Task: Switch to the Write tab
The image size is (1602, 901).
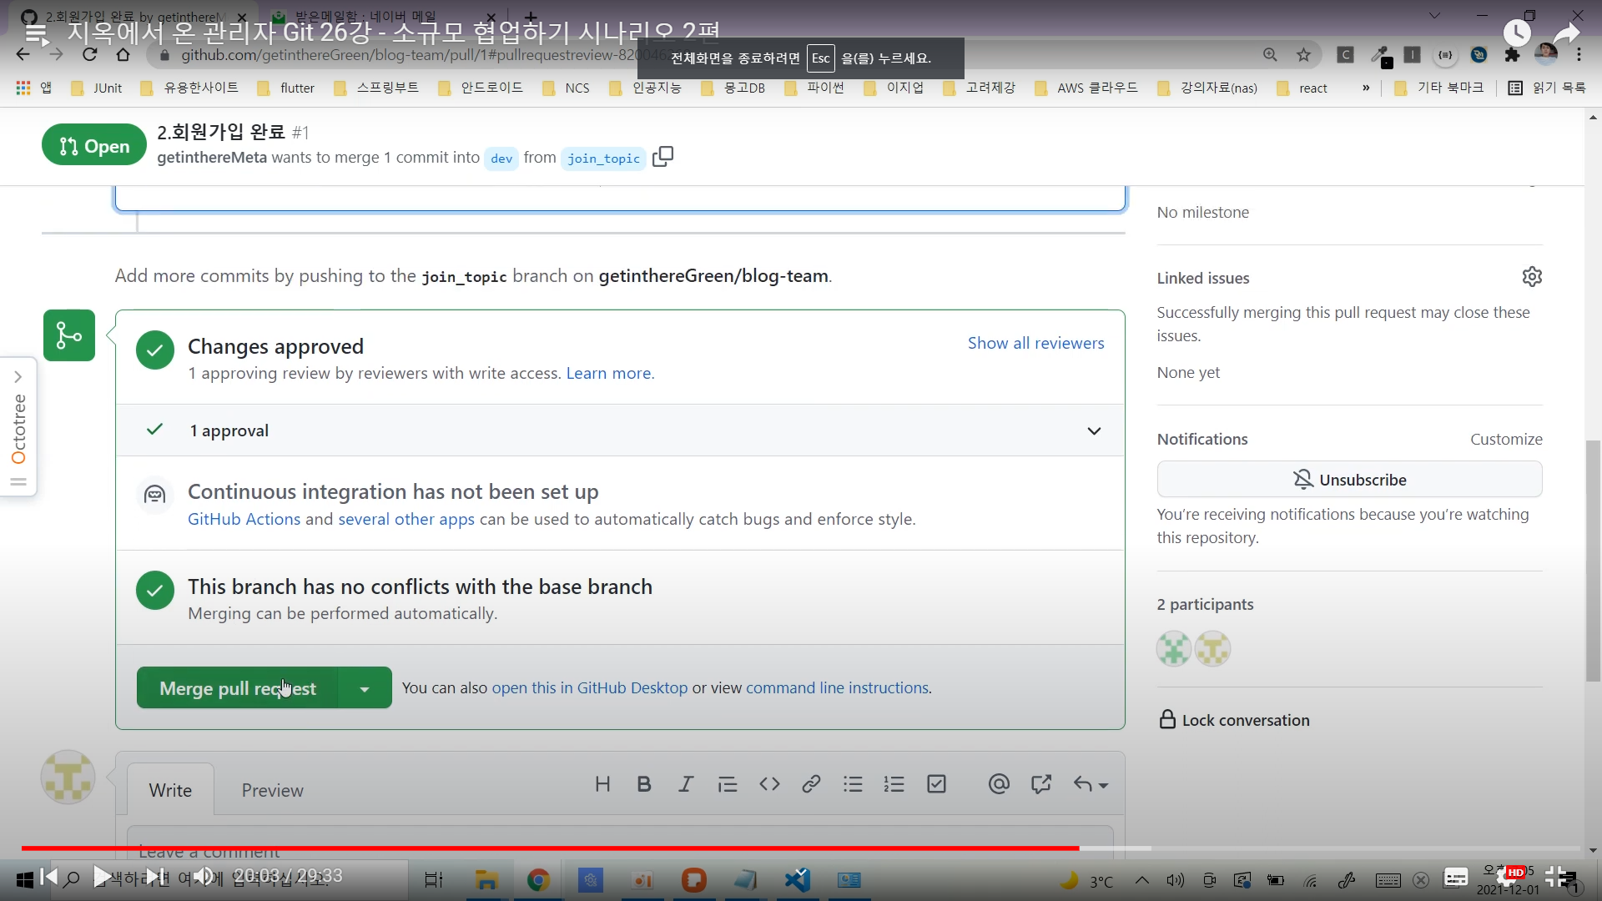Action: 170,790
